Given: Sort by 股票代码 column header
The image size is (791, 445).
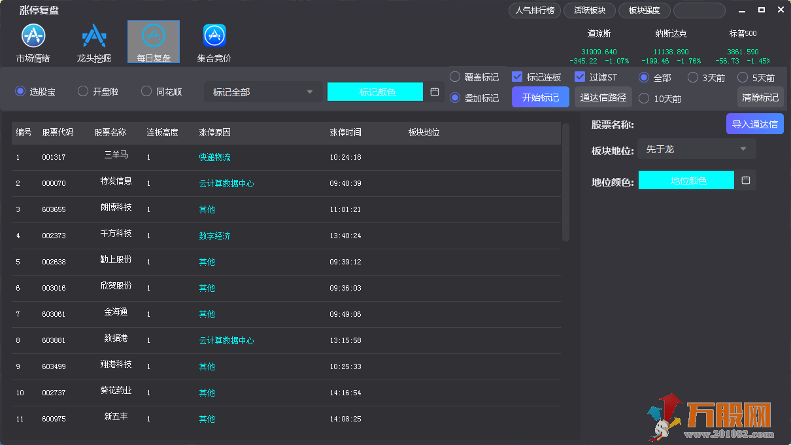Looking at the screenshot, I should point(58,132).
